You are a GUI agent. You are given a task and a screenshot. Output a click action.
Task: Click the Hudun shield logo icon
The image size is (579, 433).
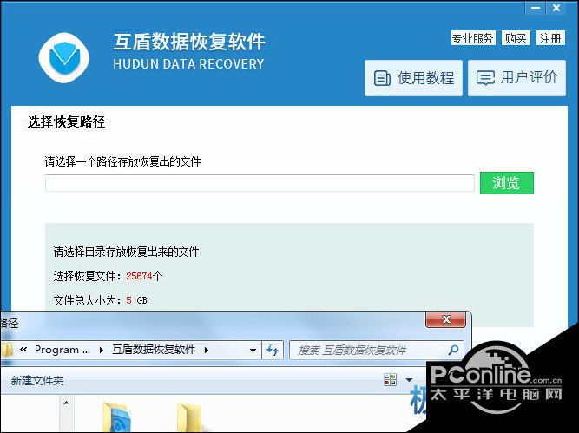[64, 57]
